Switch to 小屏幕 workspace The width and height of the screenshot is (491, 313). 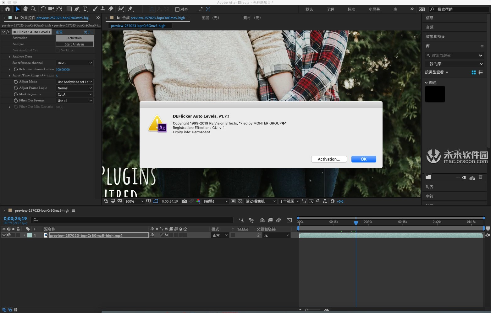(374, 9)
